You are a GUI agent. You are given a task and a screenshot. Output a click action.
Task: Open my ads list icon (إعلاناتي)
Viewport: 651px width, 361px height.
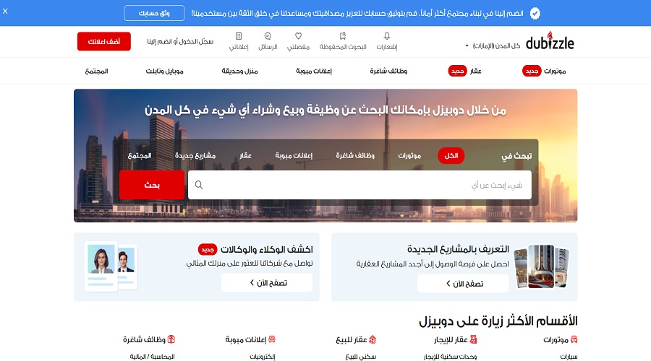pos(239,36)
